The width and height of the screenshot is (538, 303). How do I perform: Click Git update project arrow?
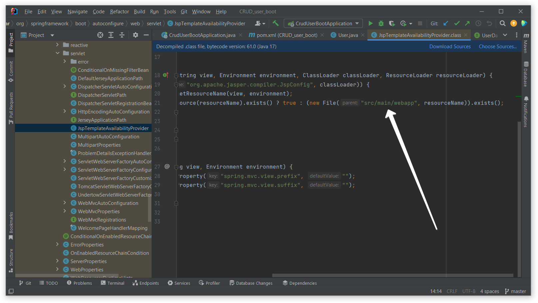446,23
